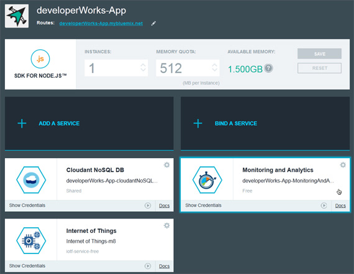
Task: Select the Internet of Things-m8 instance name
Action: tap(91, 242)
